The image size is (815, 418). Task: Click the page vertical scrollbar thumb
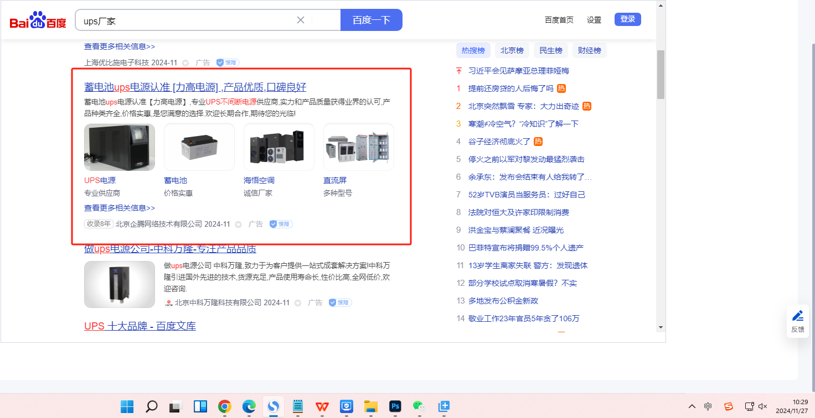(661, 74)
